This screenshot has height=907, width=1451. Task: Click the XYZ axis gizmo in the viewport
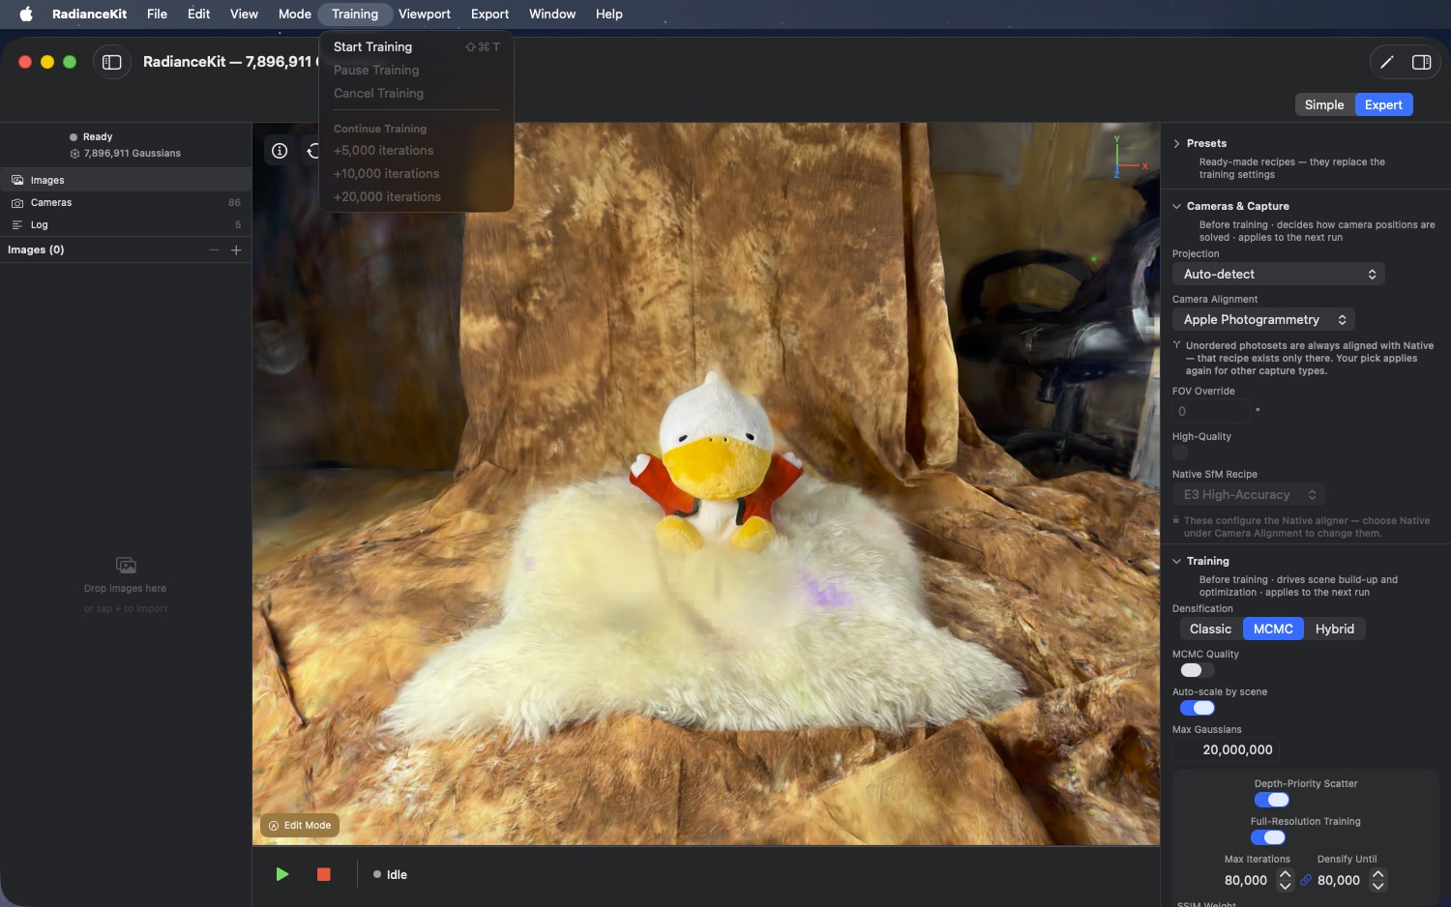tap(1128, 158)
